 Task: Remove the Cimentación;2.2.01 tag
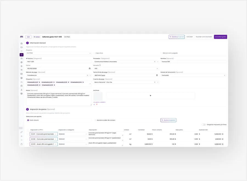(39, 82)
